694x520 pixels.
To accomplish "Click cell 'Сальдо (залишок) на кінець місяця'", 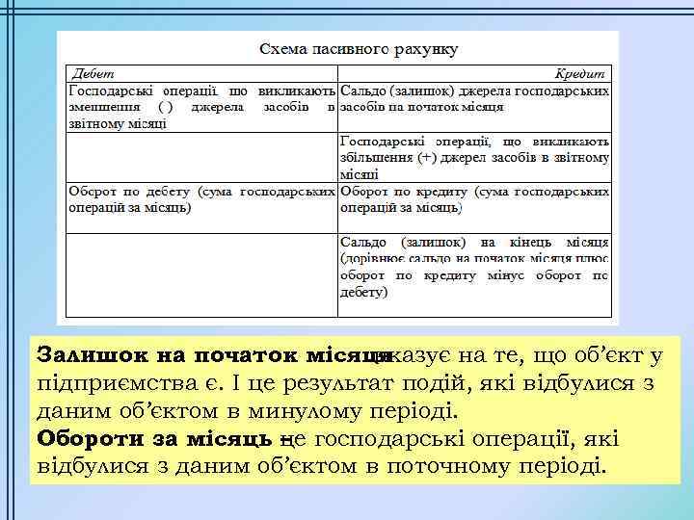I will coord(474,275).
